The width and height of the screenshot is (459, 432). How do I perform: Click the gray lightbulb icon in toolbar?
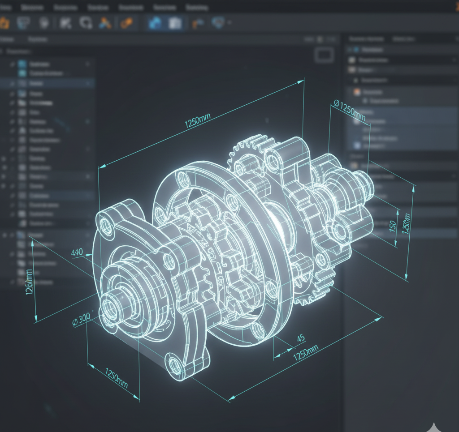point(43,23)
